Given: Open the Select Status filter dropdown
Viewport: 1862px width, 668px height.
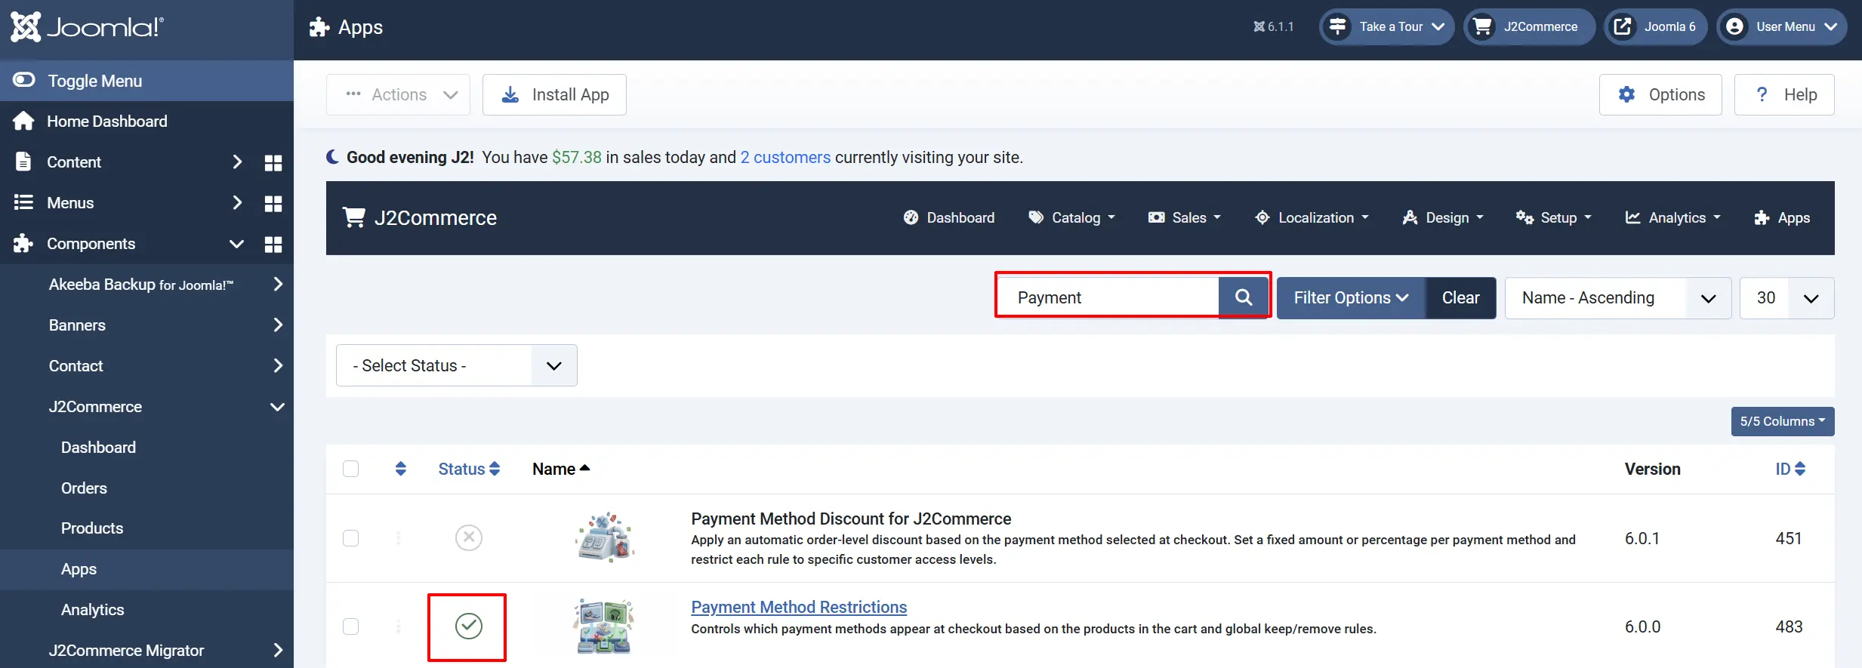Looking at the screenshot, I should [x=457, y=365].
